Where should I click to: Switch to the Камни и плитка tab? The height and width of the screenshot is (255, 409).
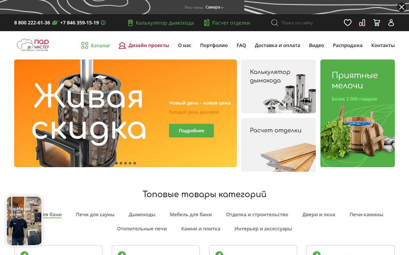coord(201,229)
